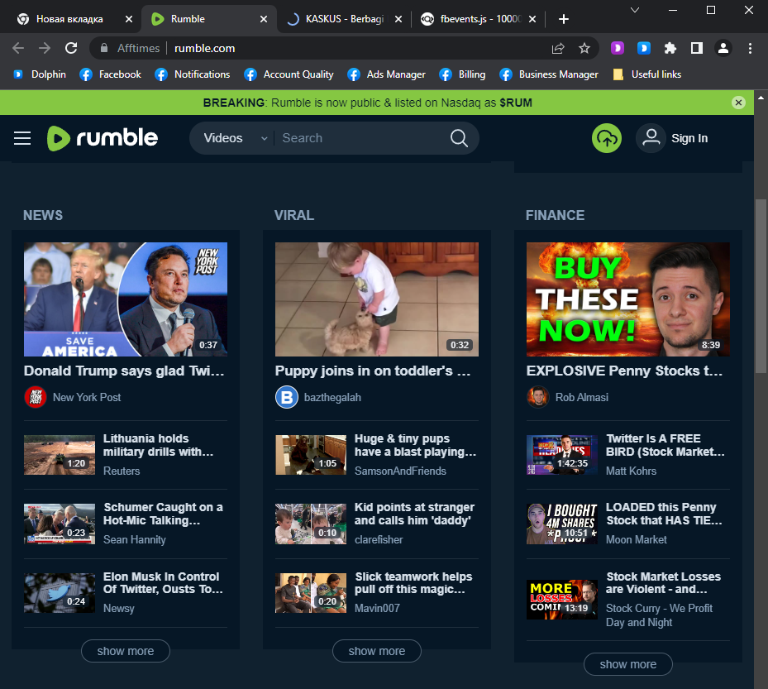Viewport: 768px width, 689px height.
Task: Expand the Videos search type dropdown
Action: pos(235,138)
